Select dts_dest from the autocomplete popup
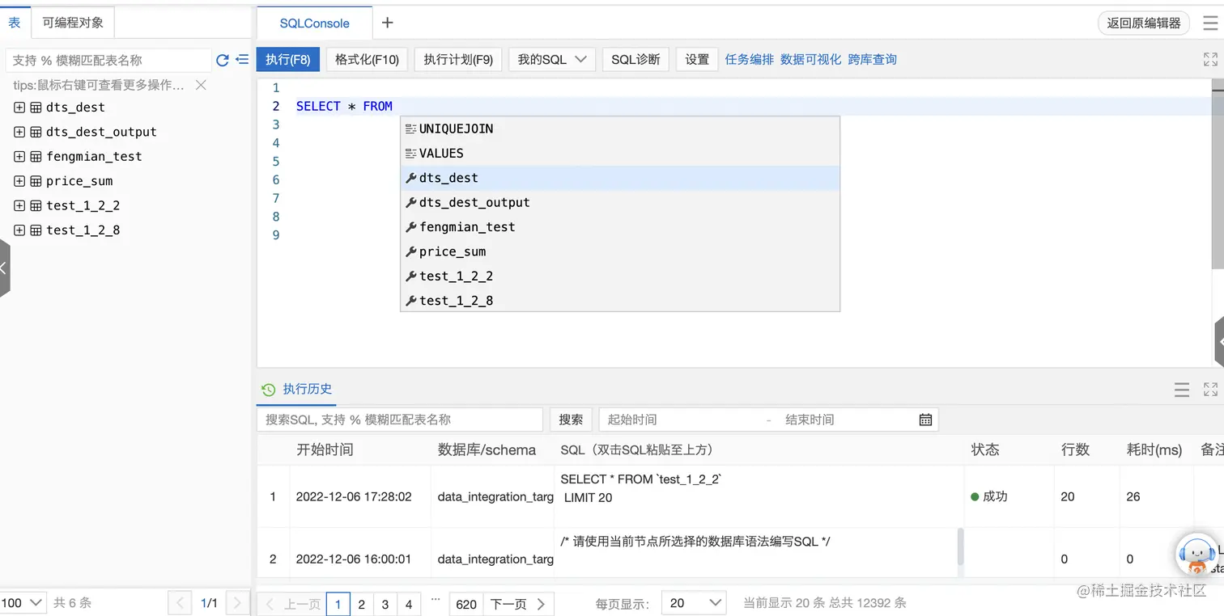1224x616 pixels. tap(448, 177)
